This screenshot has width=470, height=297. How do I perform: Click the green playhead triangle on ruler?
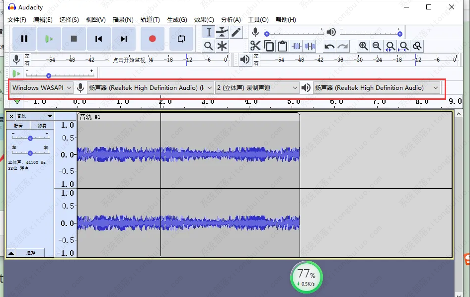(x=17, y=102)
